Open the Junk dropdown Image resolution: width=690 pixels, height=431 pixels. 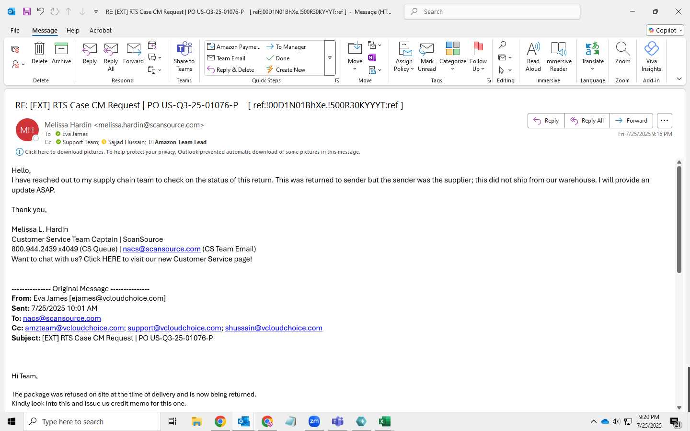point(18,64)
